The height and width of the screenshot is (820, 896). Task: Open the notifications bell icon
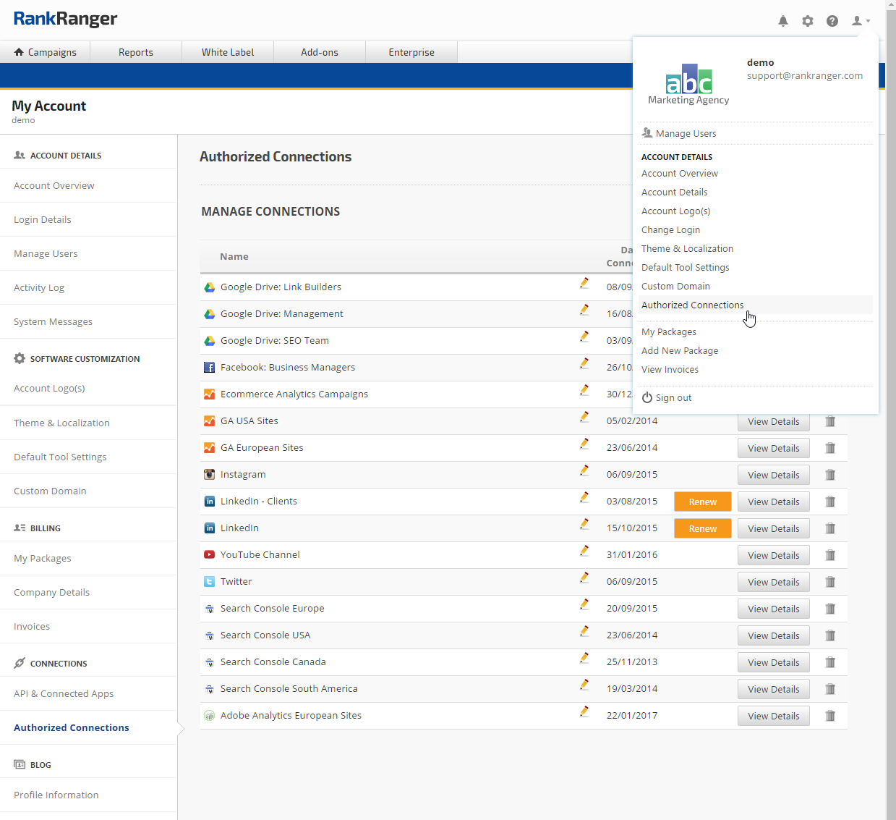coord(783,21)
